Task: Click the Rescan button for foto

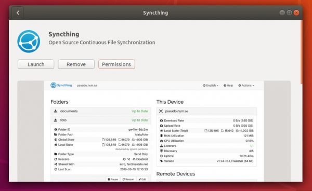Action: [128, 179]
